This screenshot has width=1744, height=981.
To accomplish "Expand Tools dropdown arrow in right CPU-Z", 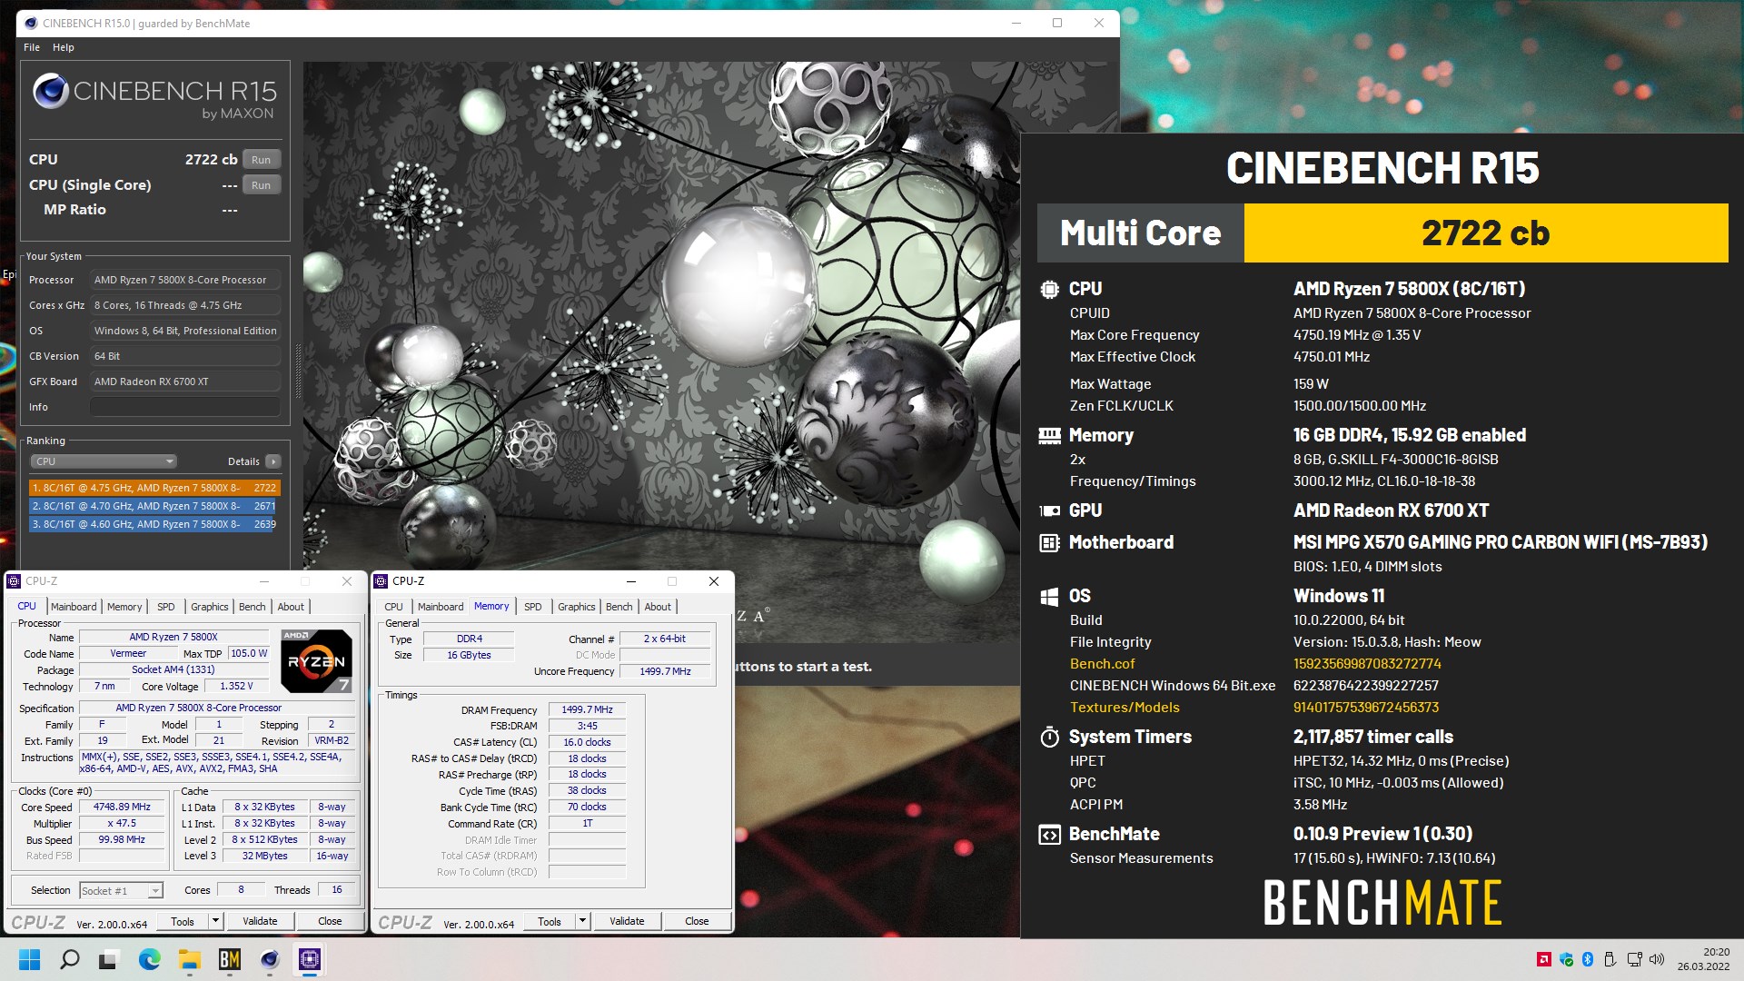I will click(583, 921).
